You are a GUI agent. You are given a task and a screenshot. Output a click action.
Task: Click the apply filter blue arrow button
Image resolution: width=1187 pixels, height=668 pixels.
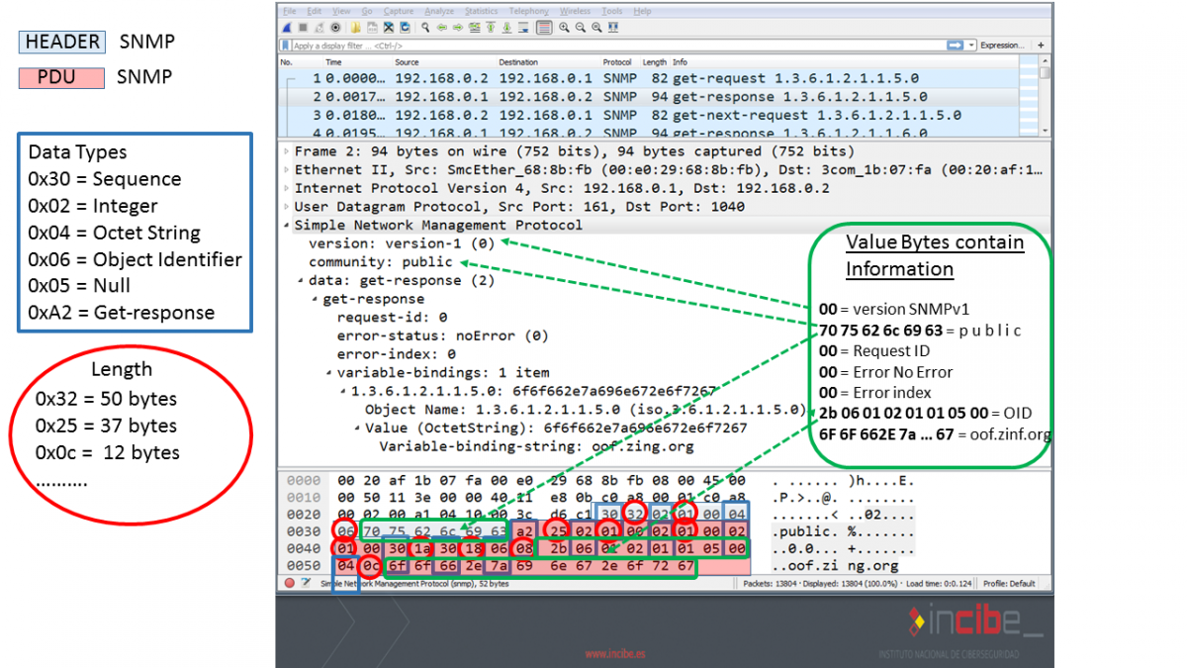955,46
